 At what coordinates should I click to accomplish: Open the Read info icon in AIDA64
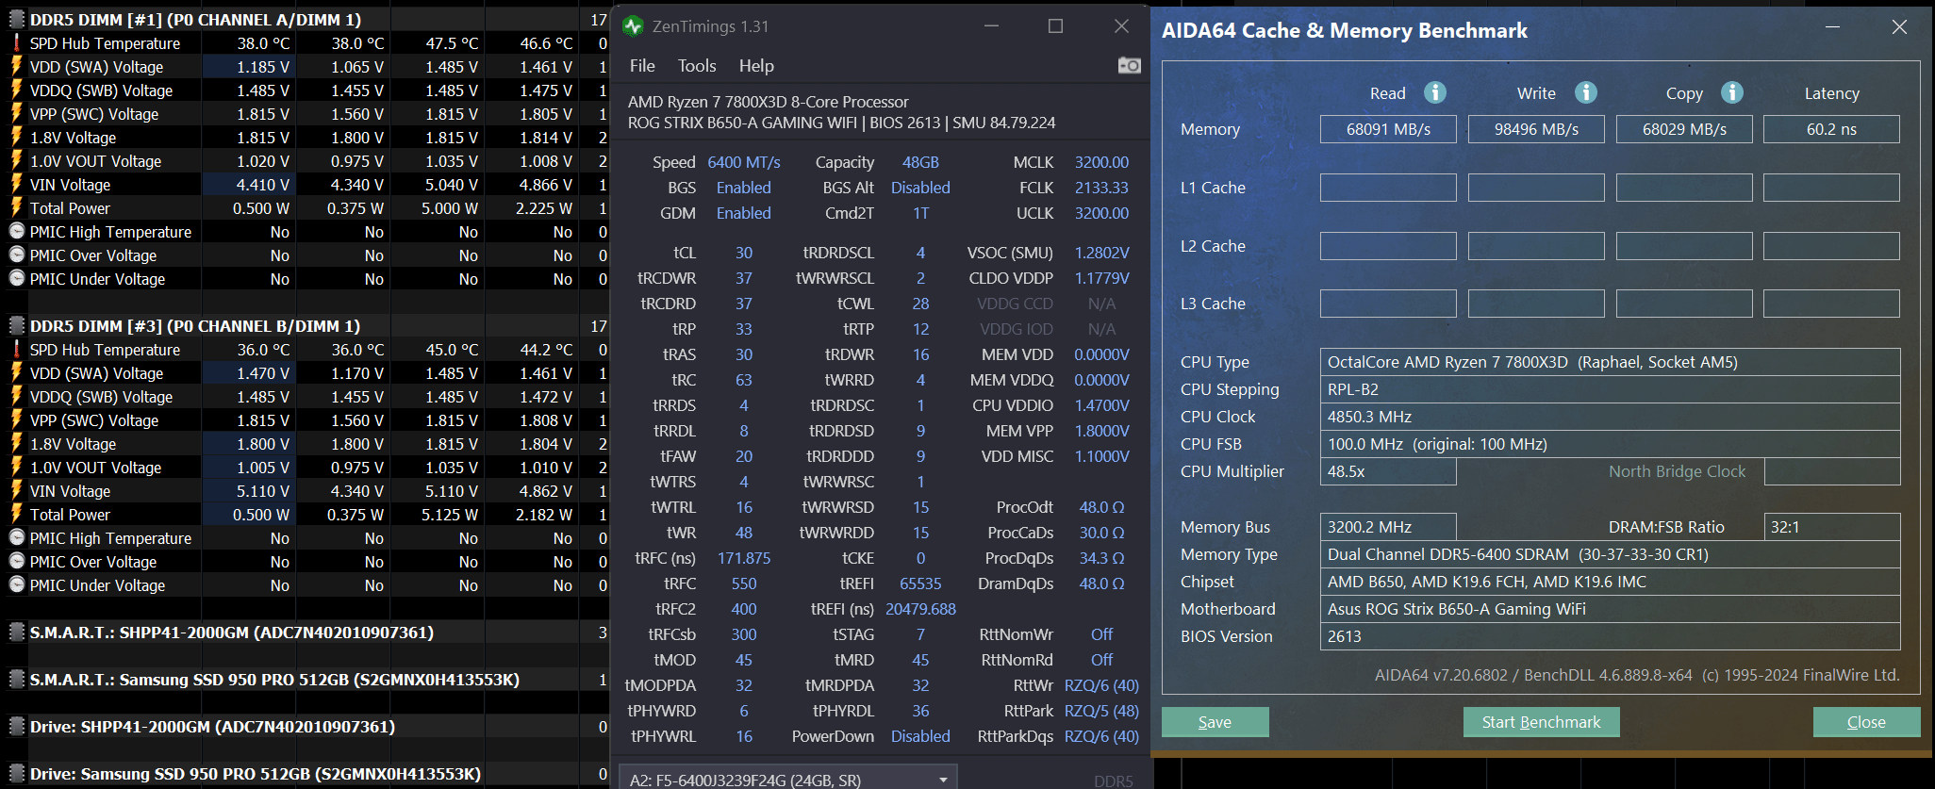point(1435,92)
